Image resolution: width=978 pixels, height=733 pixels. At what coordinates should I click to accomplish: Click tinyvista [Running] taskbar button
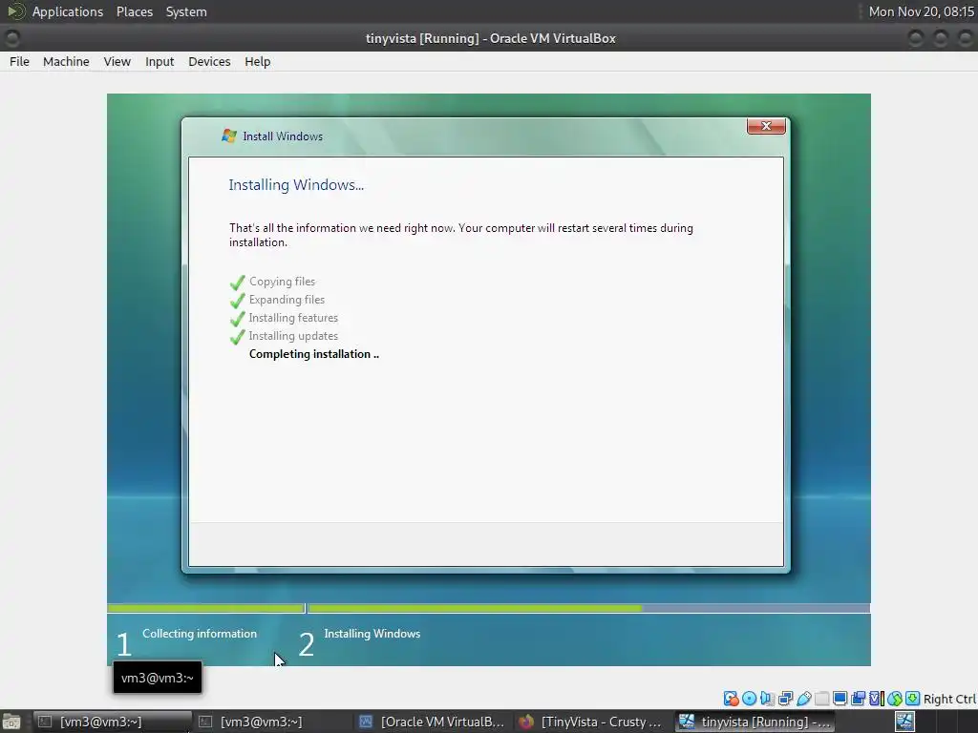(x=755, y=722)
